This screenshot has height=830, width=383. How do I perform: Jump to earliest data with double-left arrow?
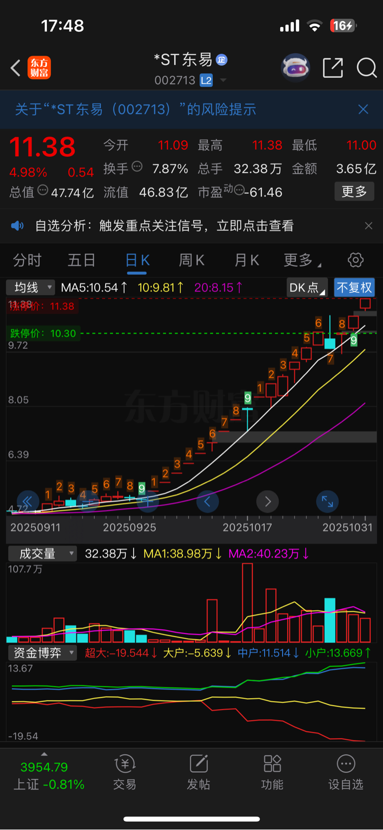pos(27,502)
